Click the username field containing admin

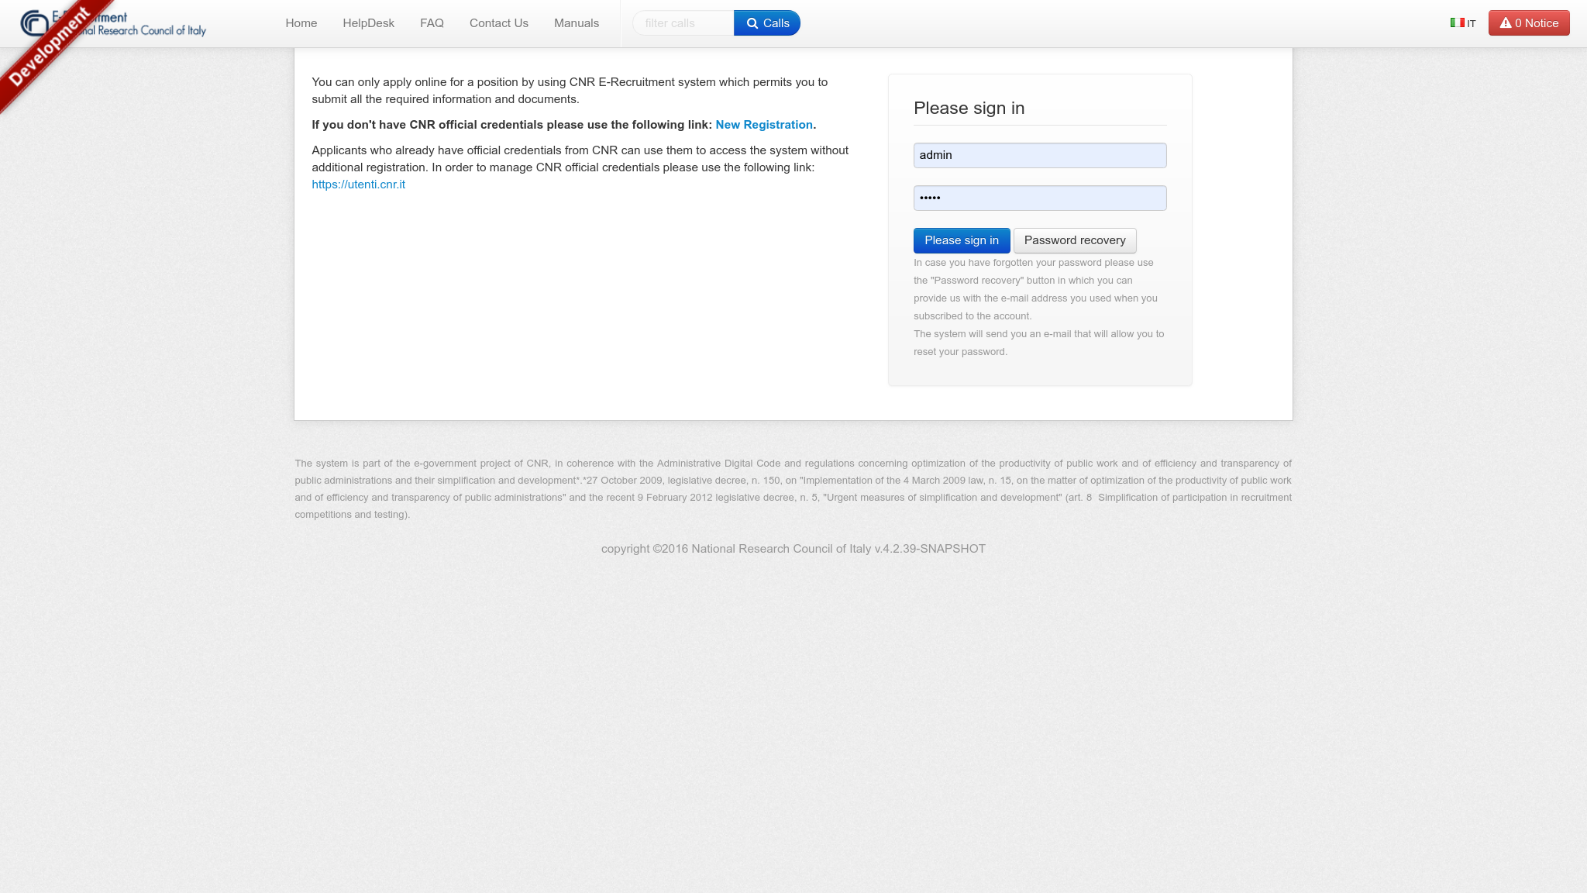click(1039, 155)
